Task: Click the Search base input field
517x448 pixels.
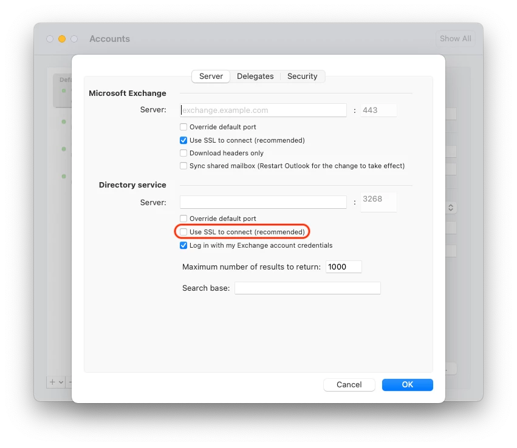Action: pyautogui.click(x=307, y=288)
